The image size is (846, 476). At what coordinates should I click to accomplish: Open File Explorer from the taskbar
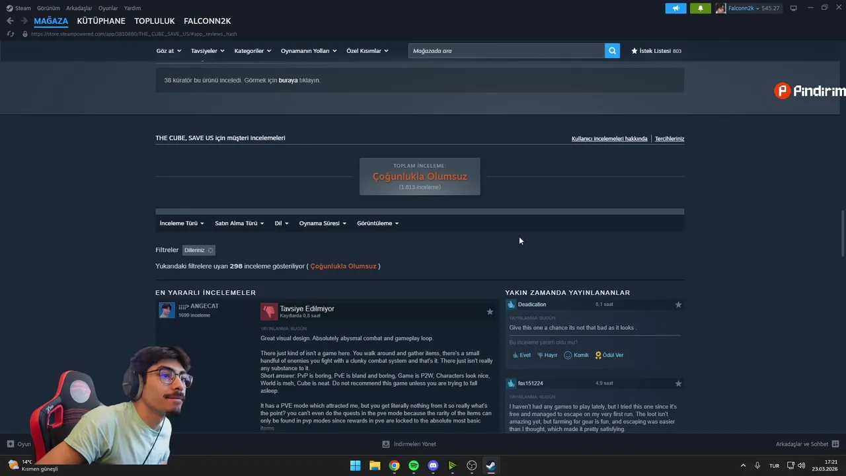(375, 465)
